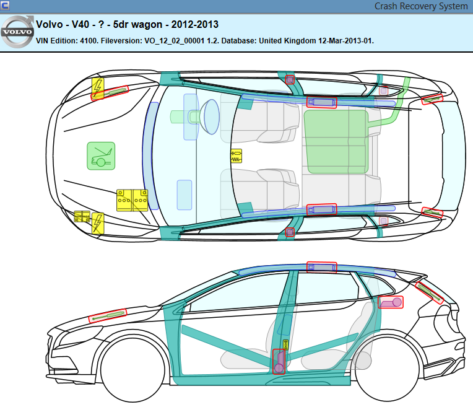
Task: Click the 'Crash Recovery System' title text
Action: click(x=421, y=6)
